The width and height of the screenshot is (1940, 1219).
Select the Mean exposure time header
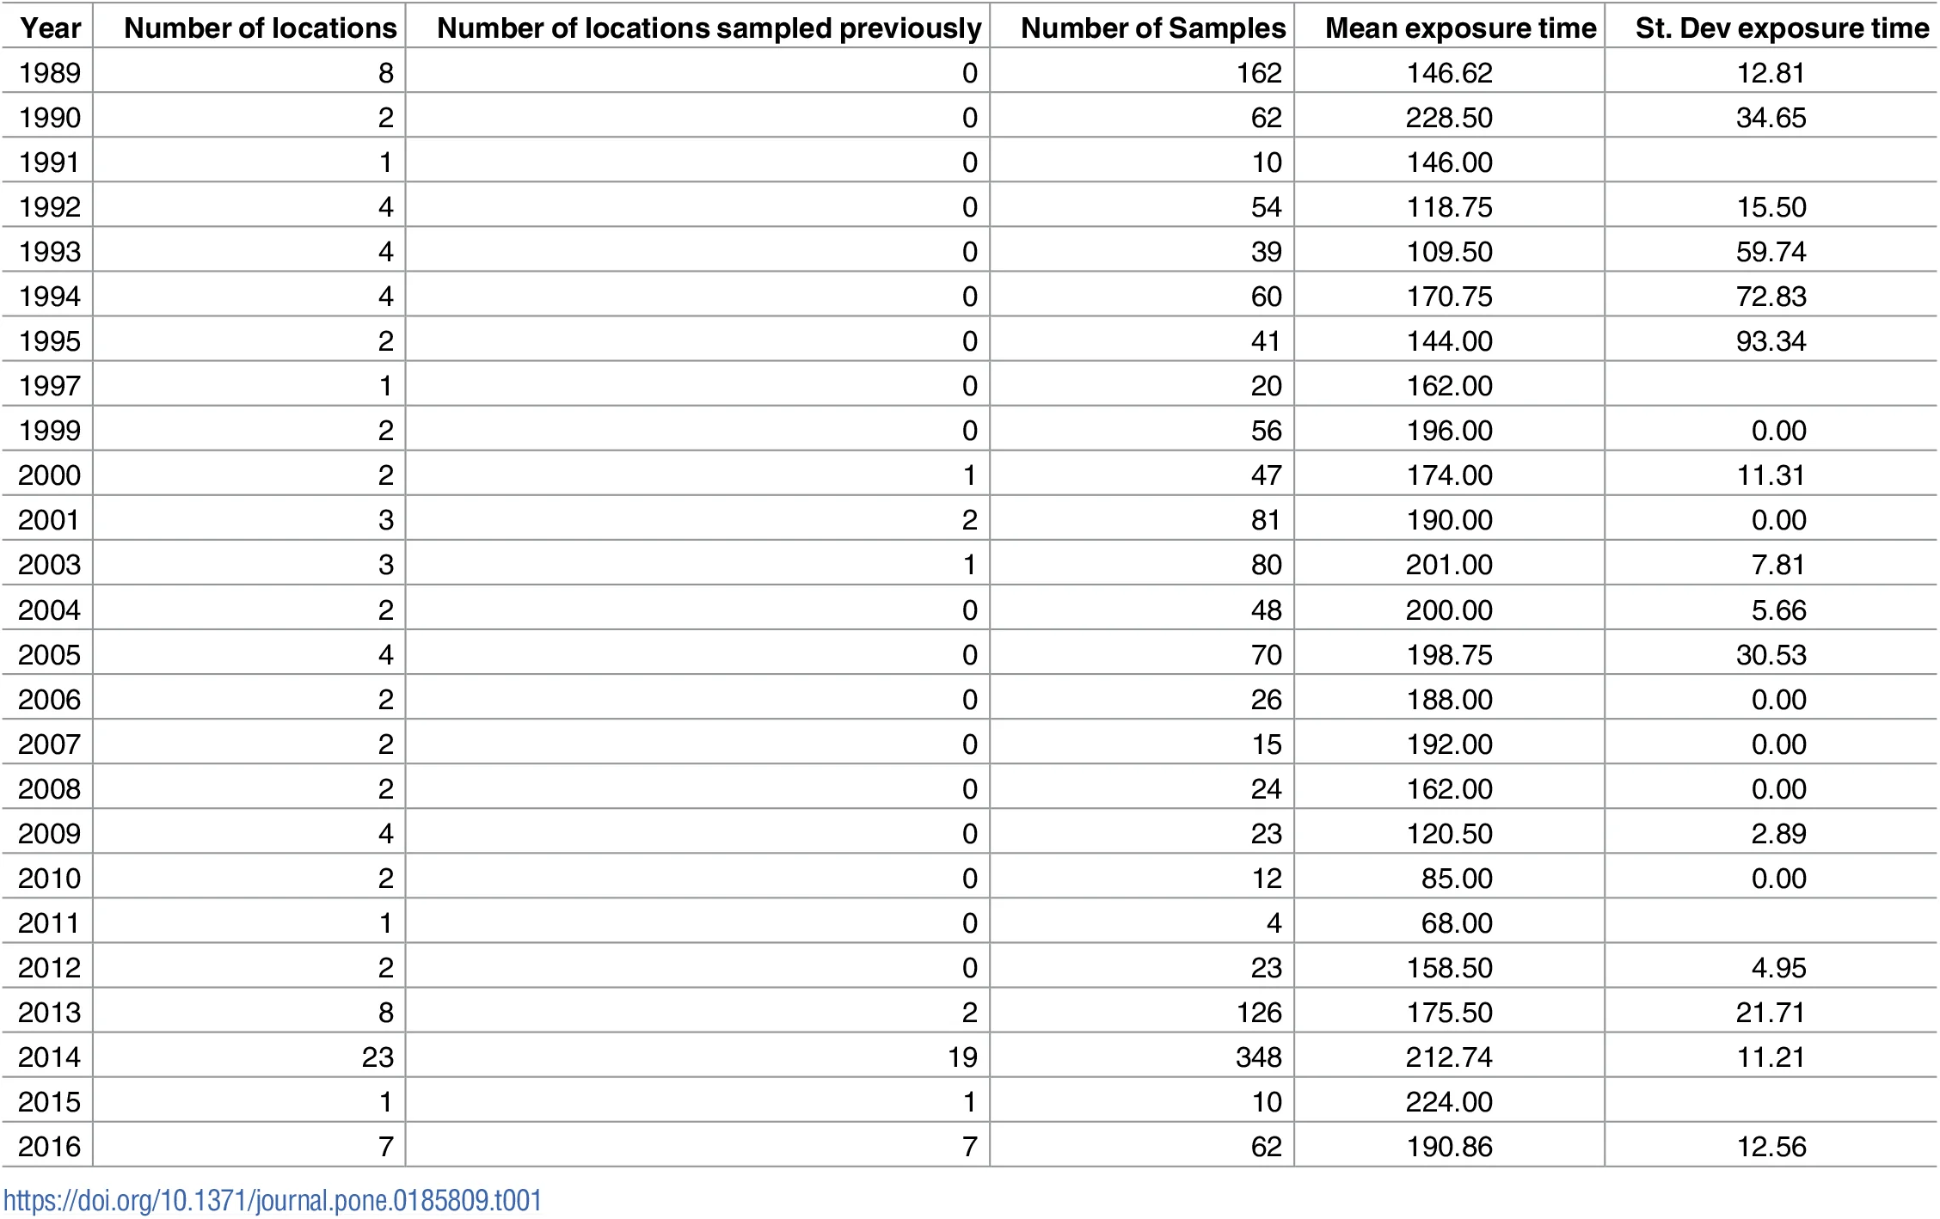click(x=1460, y=28)
